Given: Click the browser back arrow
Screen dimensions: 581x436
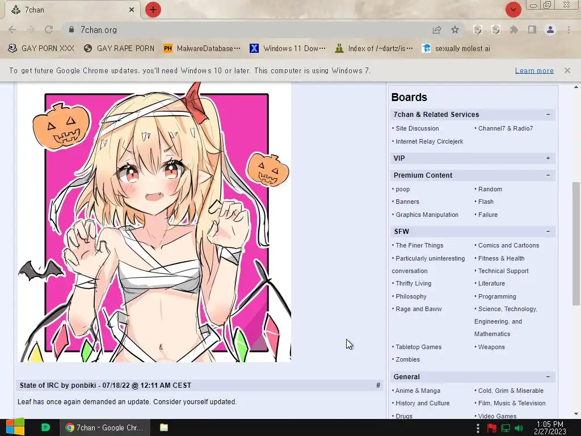Looking at the screenshot, I should pyautogui.click(x=12, y=30).
